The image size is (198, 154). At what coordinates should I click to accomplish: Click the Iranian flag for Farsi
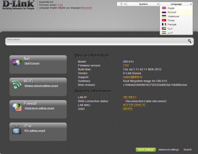tap(164, 33)
